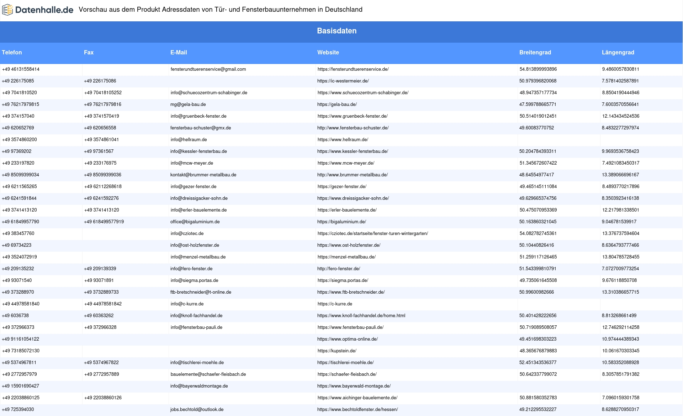Select phone number +49 15901690427
The image size is (683, 416).
click(x=21, y=386)
